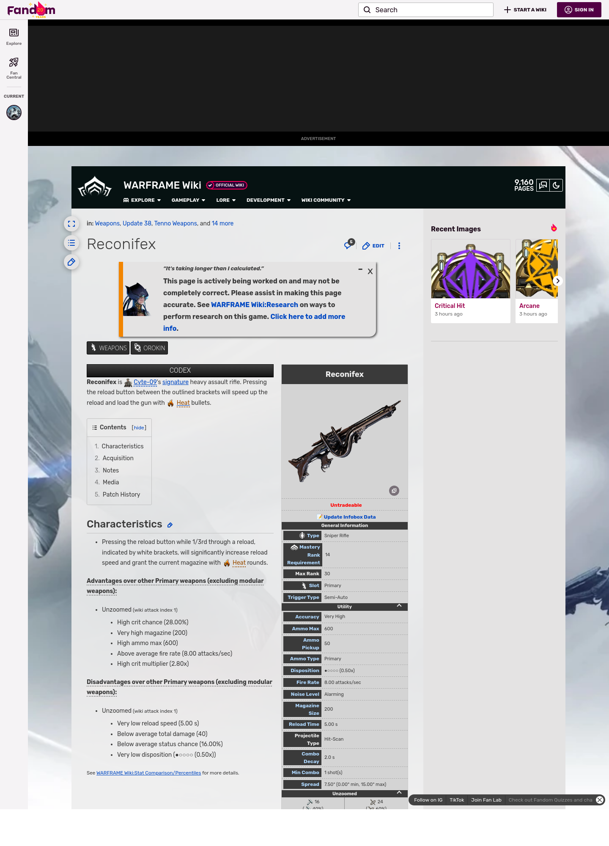The width and height of the screenshot is (609, 846).
Task: Open the OROKIN navigation tab
Action: 149,348
